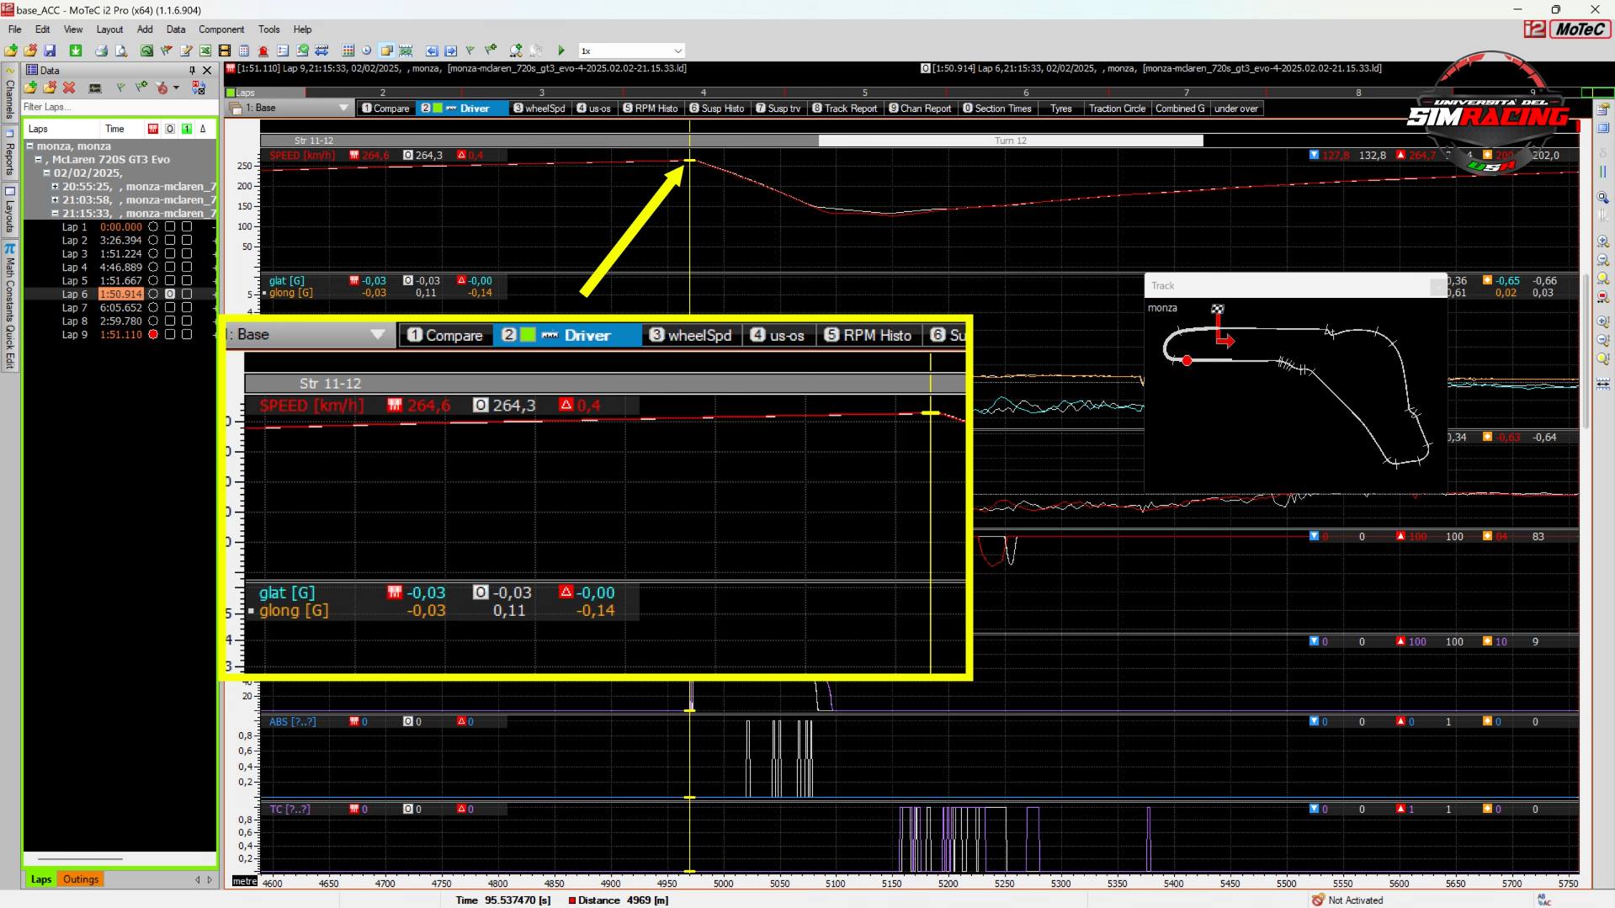The height and width of the screenshot is (908, 1615).
Task: Click the horizontal zoom out magnifier icon
Action: (x=1602, y=261)
